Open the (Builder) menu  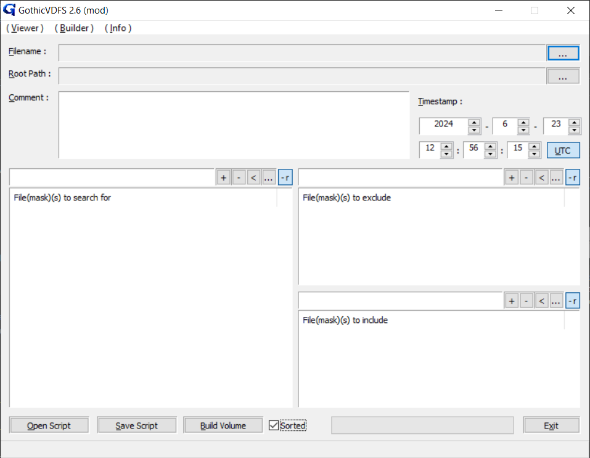pyautogui.click(x=74, y=28)
